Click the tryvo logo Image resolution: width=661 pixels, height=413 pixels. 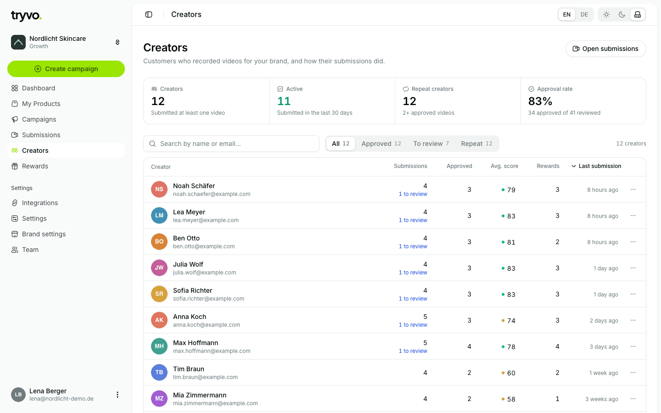pyautogui.click(x=26, y=16)
